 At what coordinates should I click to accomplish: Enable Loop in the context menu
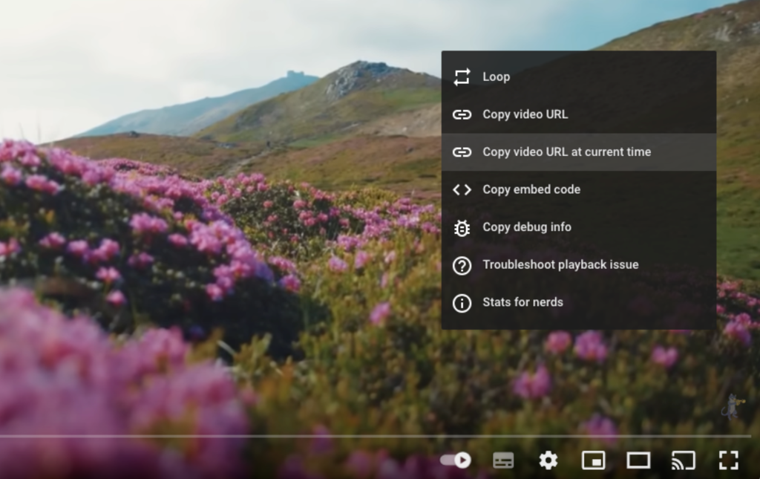(x=496, y=76)
